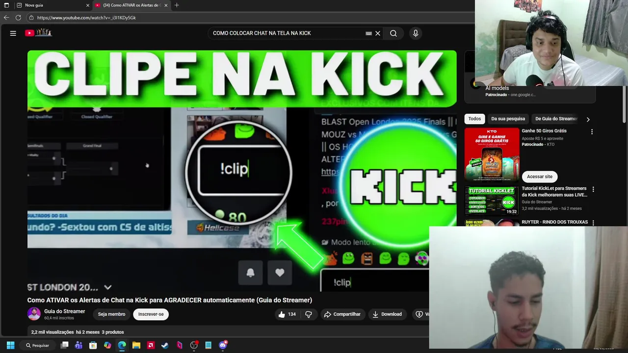Start voice search with the microphone
The height and width of the screenshot is (353, 628).
416,33
